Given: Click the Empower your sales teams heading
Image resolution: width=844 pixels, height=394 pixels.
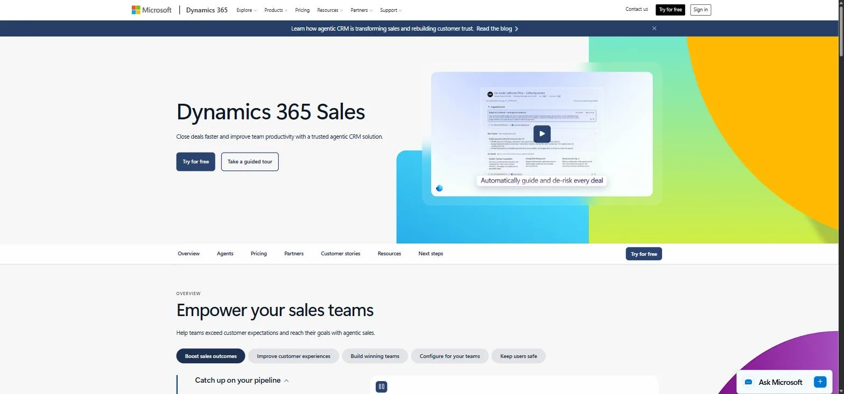Looking at the screenshot, I should pyautogui.click(x=275, y=310).
